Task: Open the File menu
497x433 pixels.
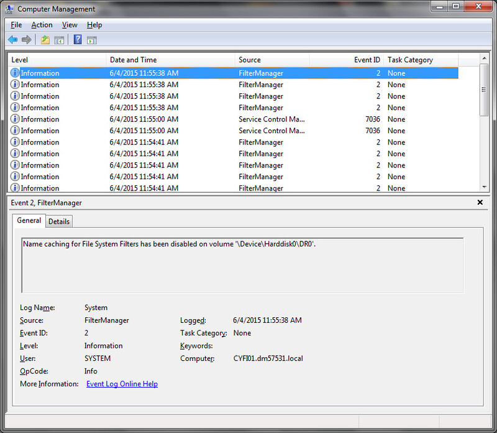Action: point(16,25)
